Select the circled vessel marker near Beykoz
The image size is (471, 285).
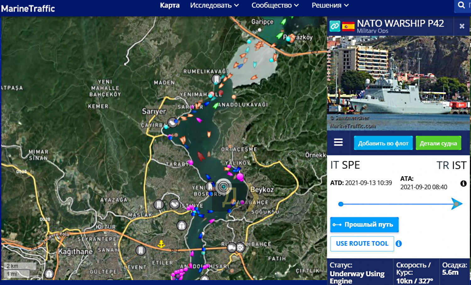point(224,187)
